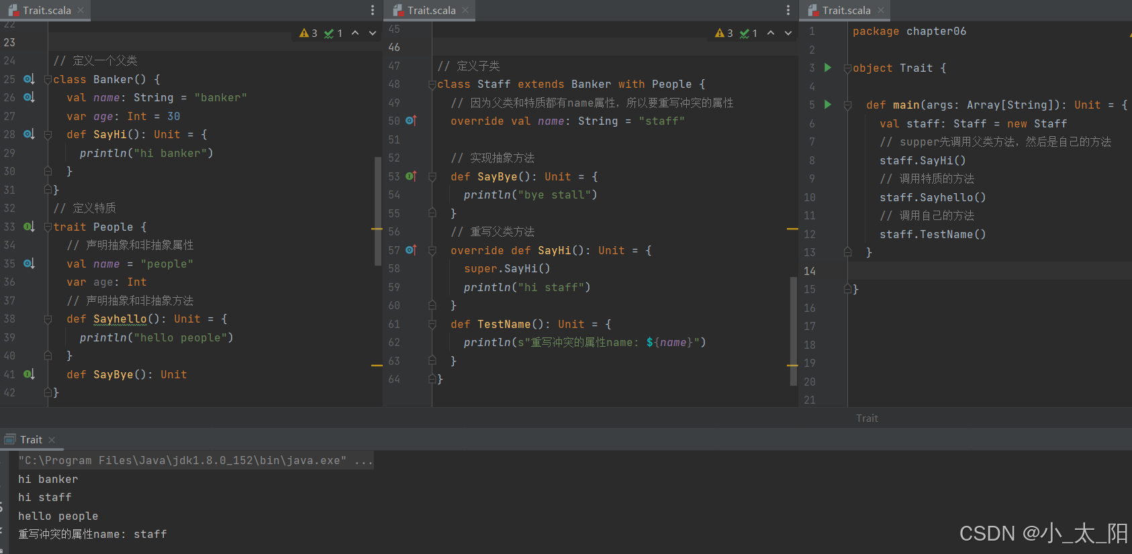The width and height of the screenshot is (1132, 554).
Task: Click 'var age: Int = 30' line
Action: coord(123,116)
